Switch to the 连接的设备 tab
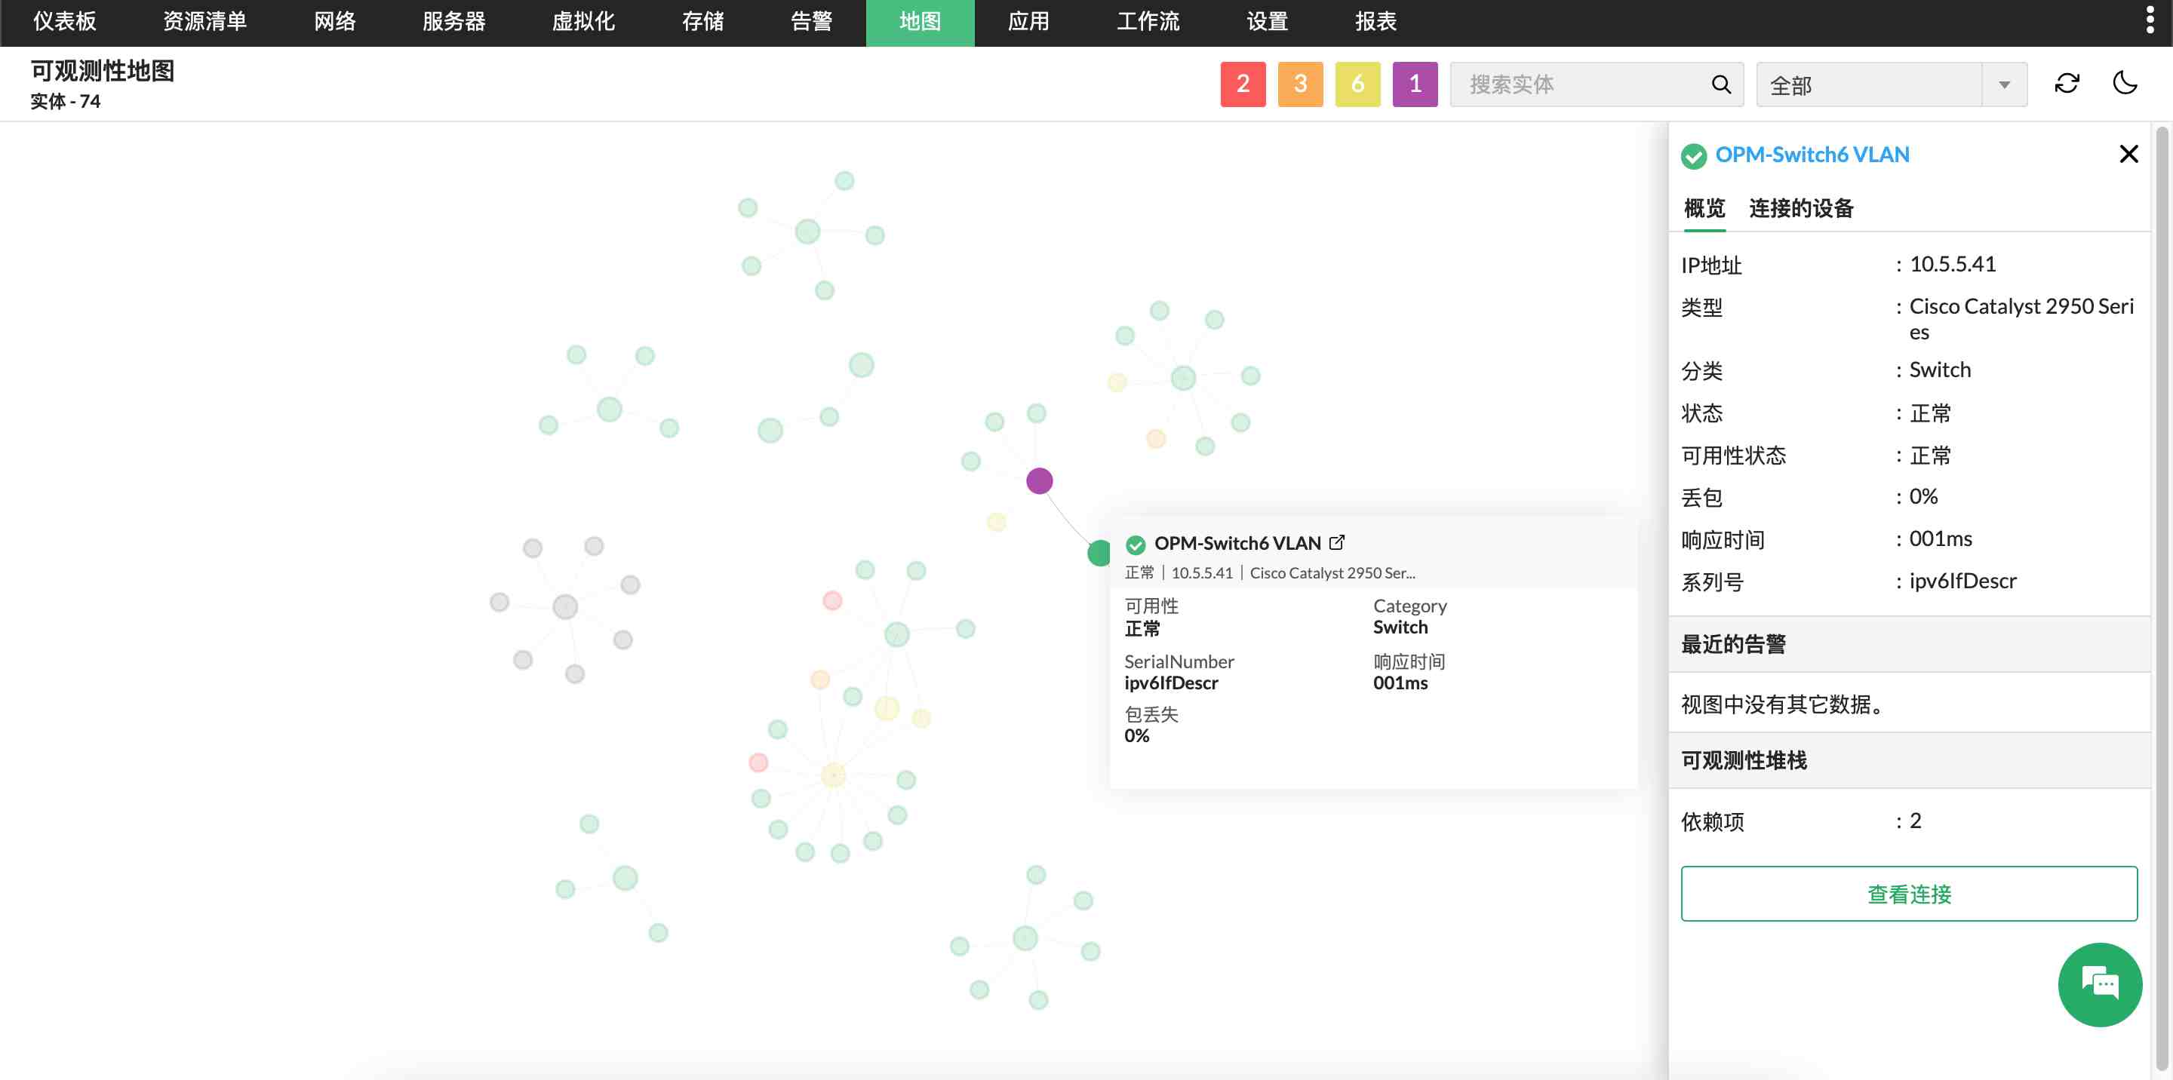Viewport: 2173px width, 1080px height. pyautogui.click(x=1801, y=208)
